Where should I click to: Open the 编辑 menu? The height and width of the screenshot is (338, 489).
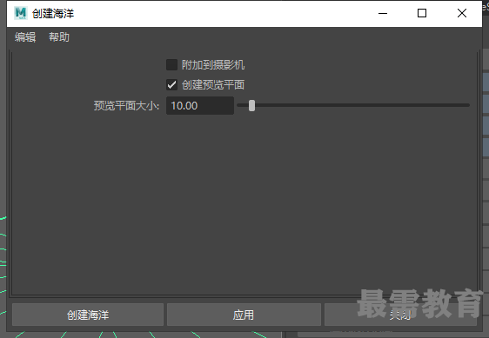[25, 37]
